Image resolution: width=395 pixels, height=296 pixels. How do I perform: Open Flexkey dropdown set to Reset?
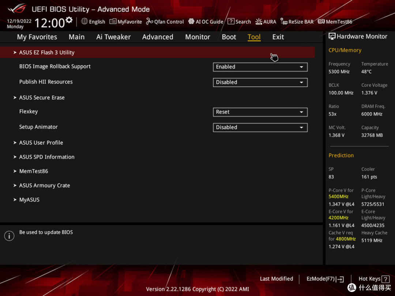[260, 112]
